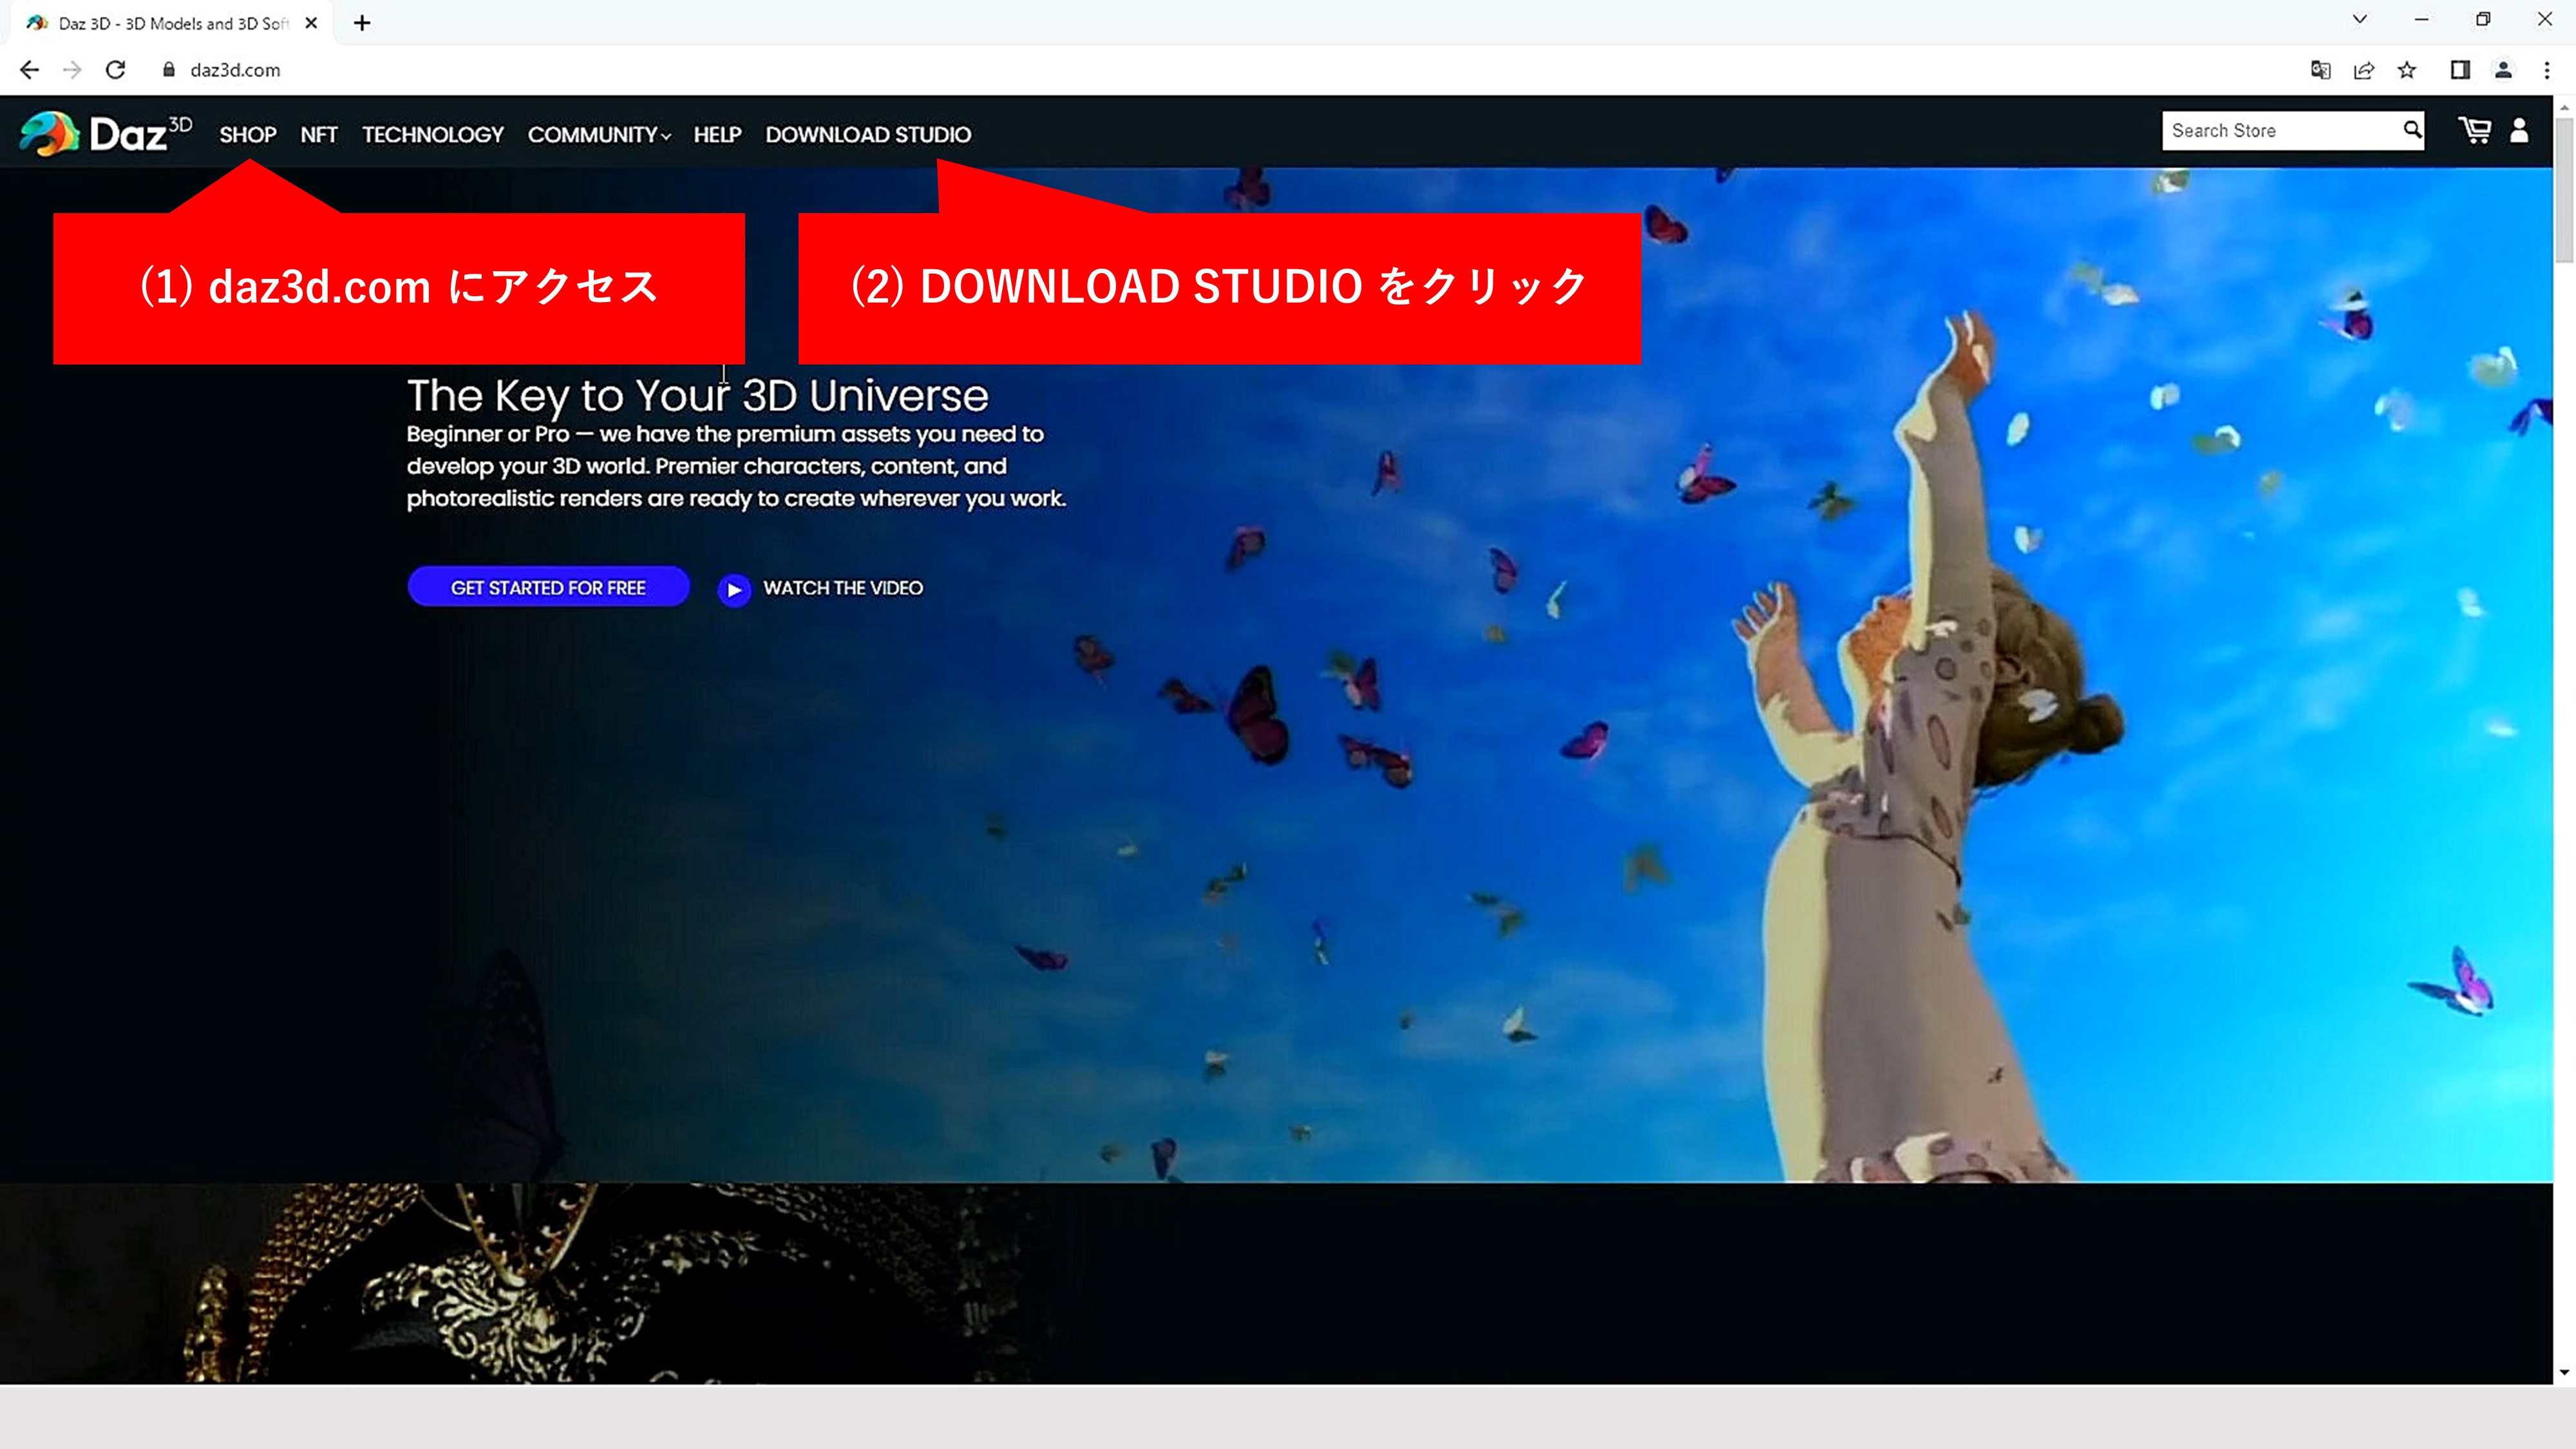Open the SHOP menu
This screenshot has height=1449, width=2576.
click(248, 134)
